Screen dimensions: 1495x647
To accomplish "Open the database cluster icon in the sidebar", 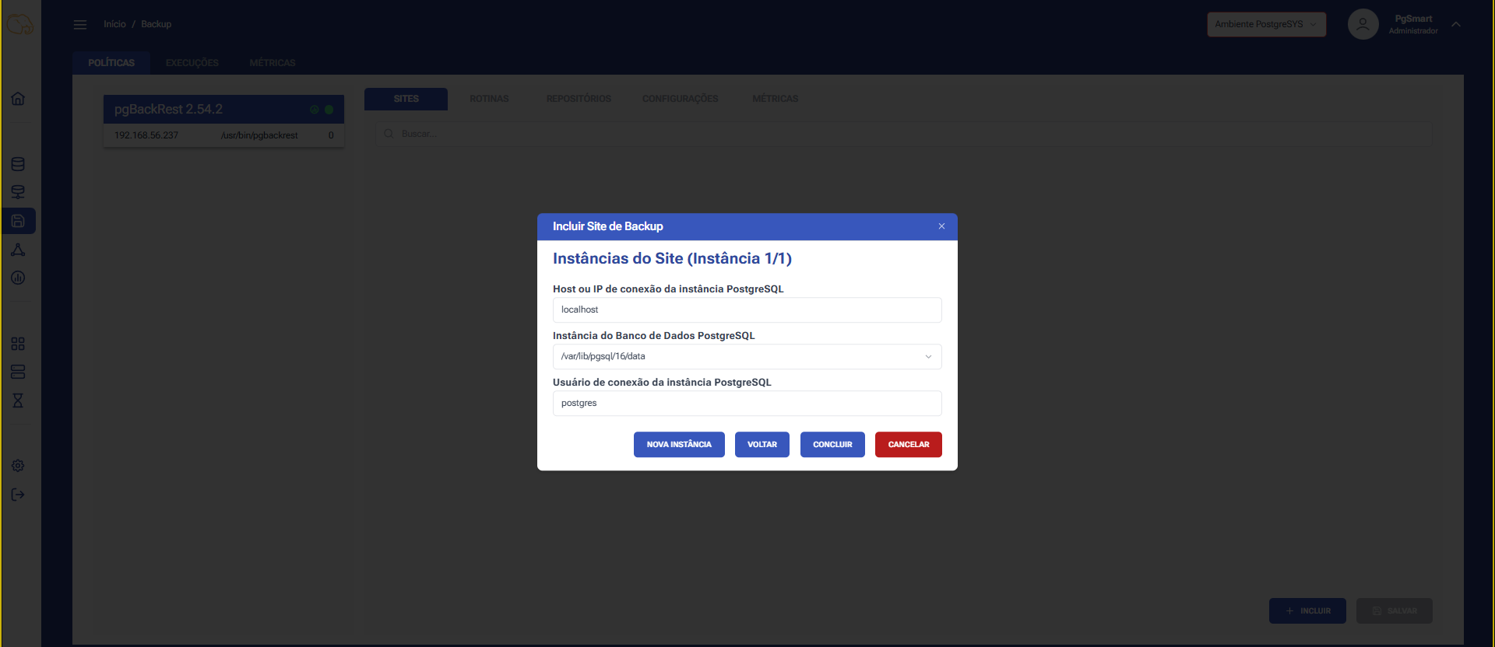I will point(18,192).
